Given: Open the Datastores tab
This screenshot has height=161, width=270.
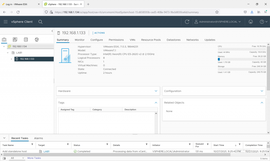Looking at the screenshot, I should pos(173,40).
